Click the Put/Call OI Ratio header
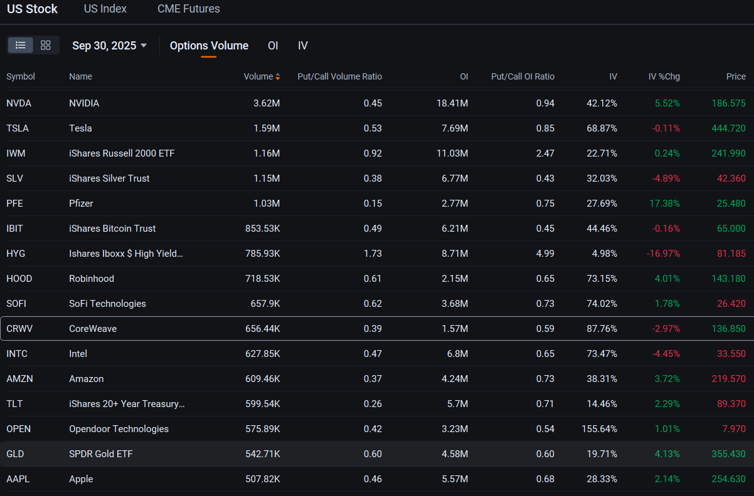 [523, 76]
